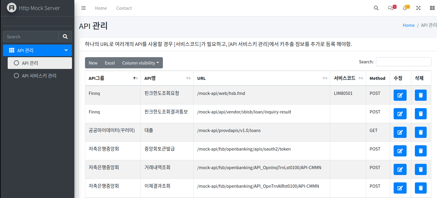Delete the 거래내역조회 row
The width and height of the screenshot is (437, 198).
pyautogui.click(x=421, y=169)
